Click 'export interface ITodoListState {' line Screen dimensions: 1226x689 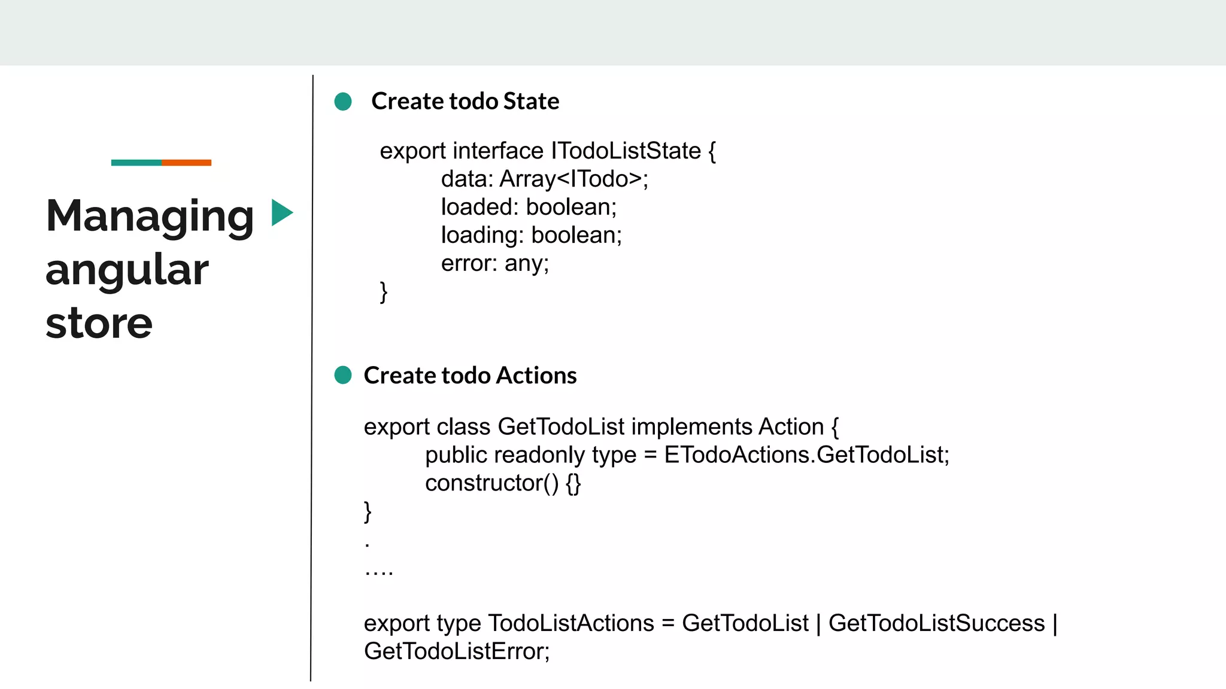click(547, 151)
